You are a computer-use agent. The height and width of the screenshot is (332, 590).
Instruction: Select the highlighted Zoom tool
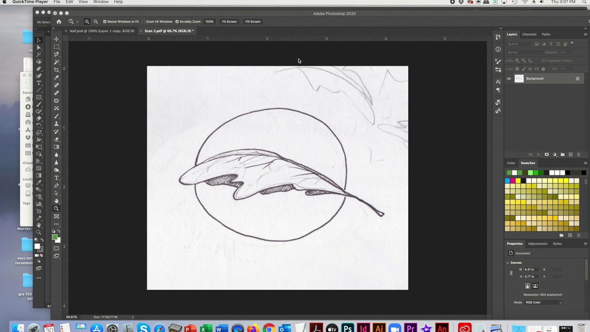tap(57, 208)
